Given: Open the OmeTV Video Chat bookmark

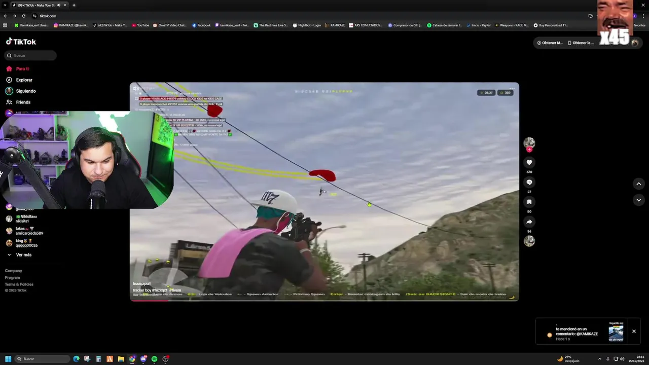Looking at the screenshot, I should tap(170, 25).
